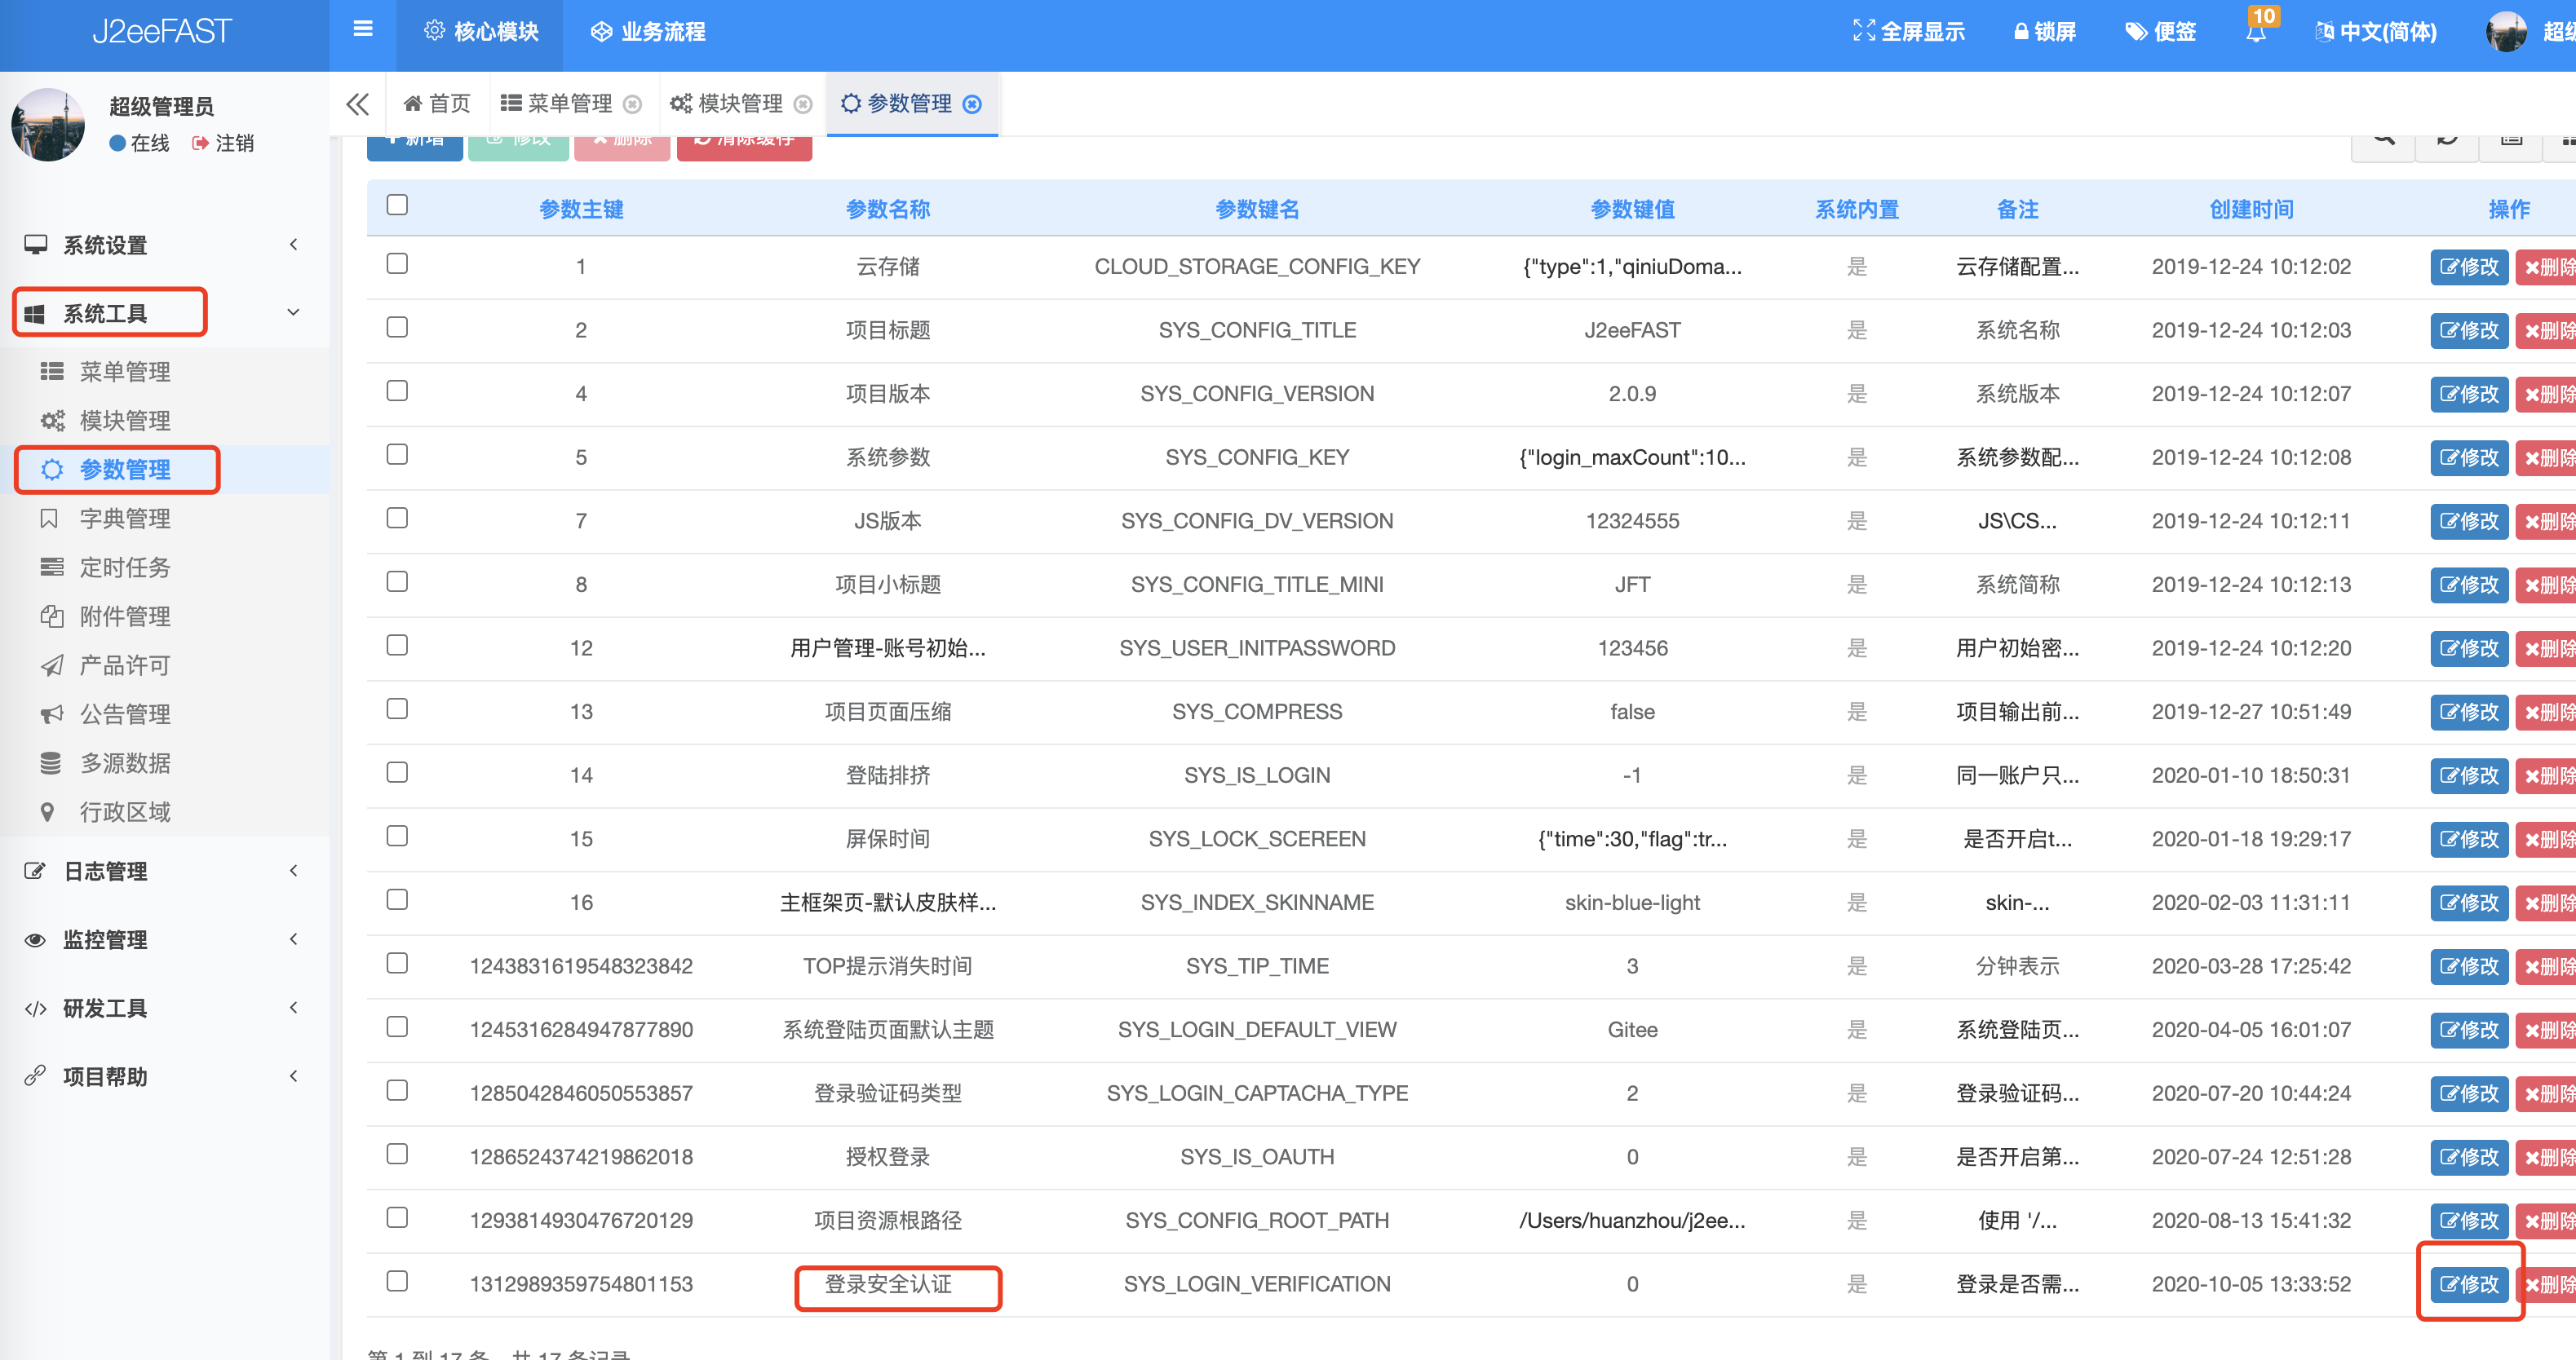Open the 核心模块 top menu

pos(481,32)
